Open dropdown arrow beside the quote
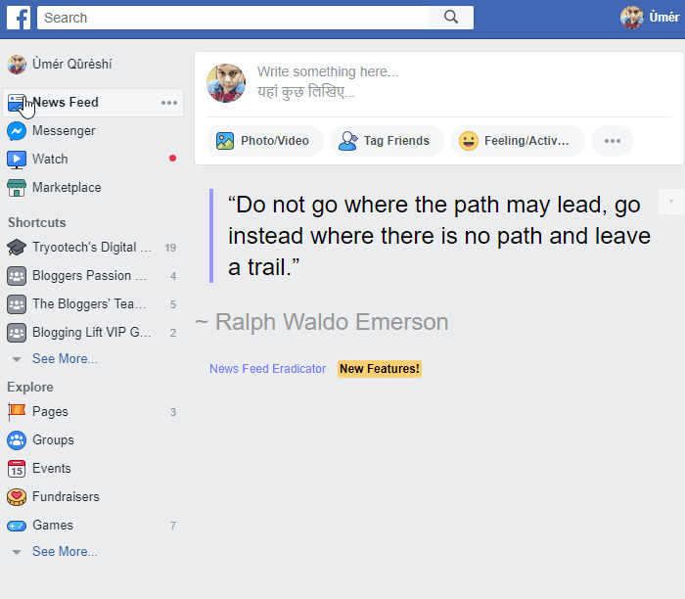The image size is (685, 599). click(x=671, y=202)
